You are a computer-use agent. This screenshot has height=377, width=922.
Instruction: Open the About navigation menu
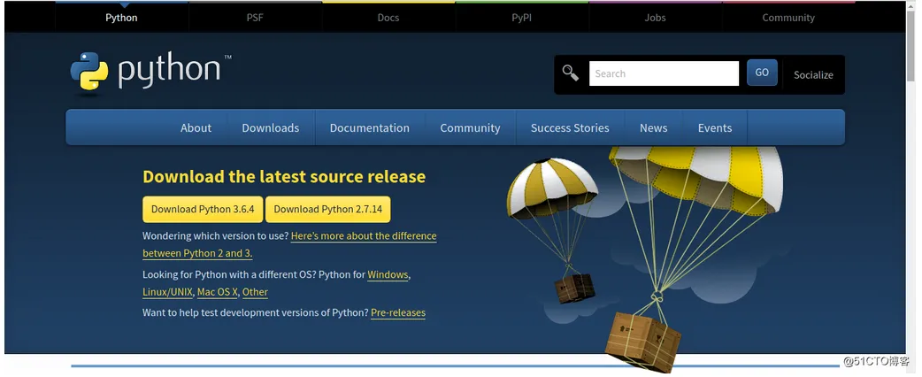pos(196,127)
